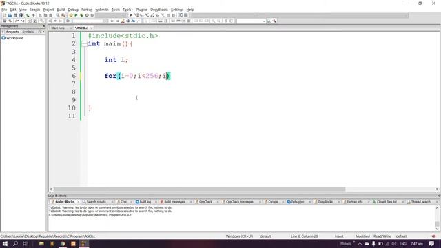Screen dimensions: 441x248
Task: Open the File menu
Action: pyautogui.click(x=4, y=10)
